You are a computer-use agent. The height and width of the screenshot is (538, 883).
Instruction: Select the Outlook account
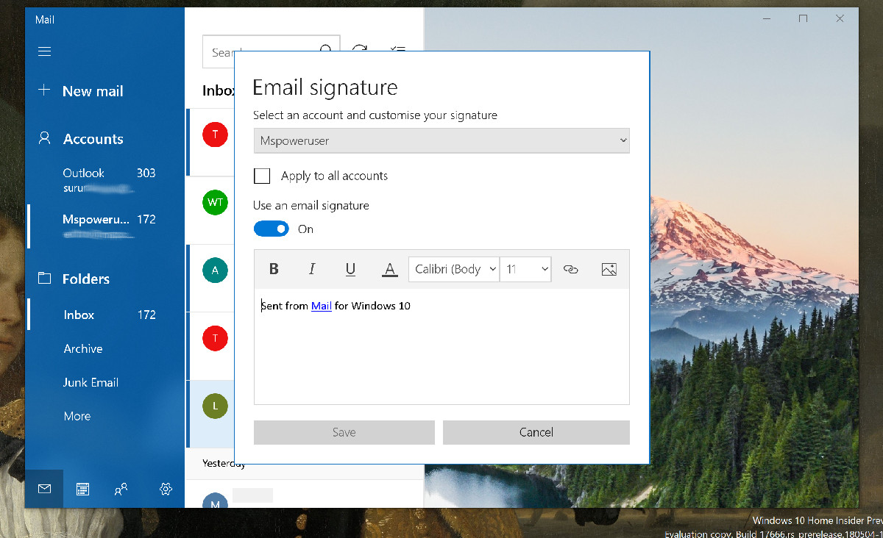(105, 180)
